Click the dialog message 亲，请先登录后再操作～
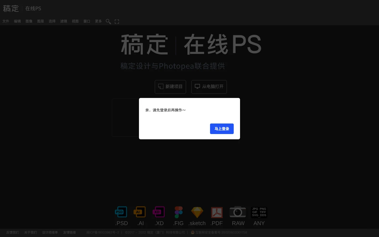379x237 pixels. pyautogui.click(x=166, y=110)
